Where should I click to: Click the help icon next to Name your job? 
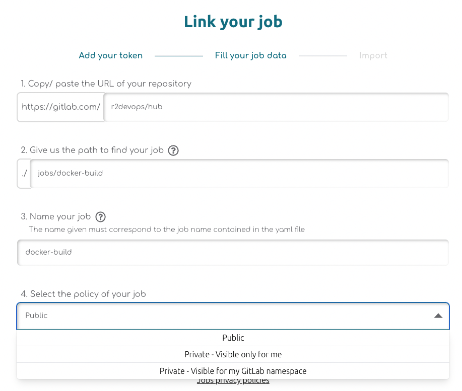tap(99, 216)
